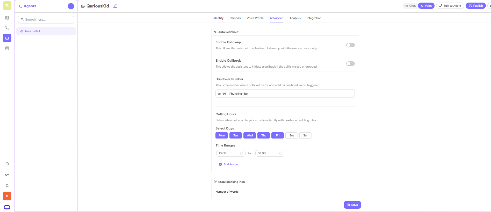This screenshot has height=212, width=491.
Task: Open the 10:00 start time picker
Action: (x=231, y=153)
